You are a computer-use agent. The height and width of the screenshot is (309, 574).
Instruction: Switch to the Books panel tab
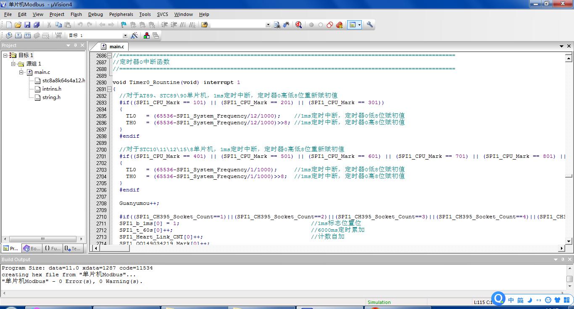(x=32, y=249)
